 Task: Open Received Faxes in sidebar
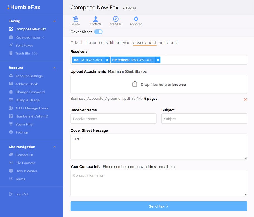coord(28,37)
